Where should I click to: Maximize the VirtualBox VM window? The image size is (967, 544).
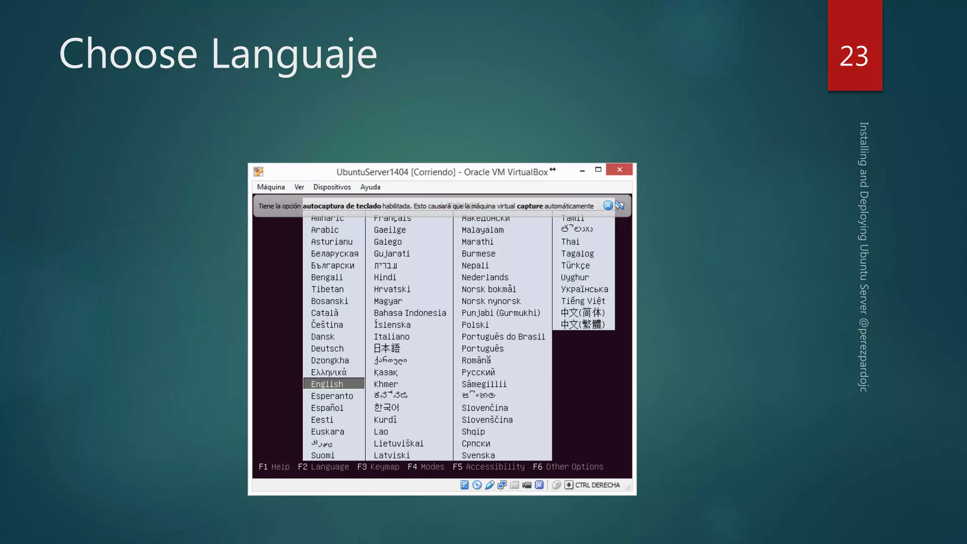point(598,170)
